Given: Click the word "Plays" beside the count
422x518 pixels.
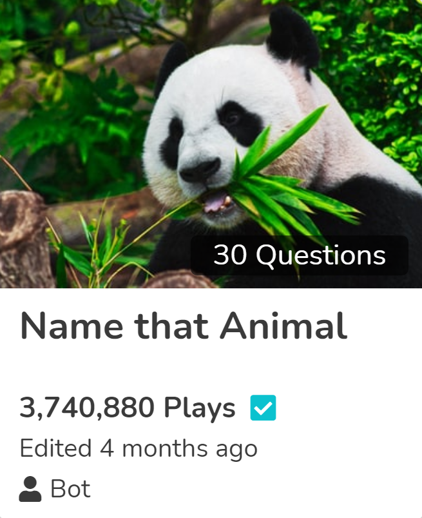Looking at the screenshot, I should point(200,409).
